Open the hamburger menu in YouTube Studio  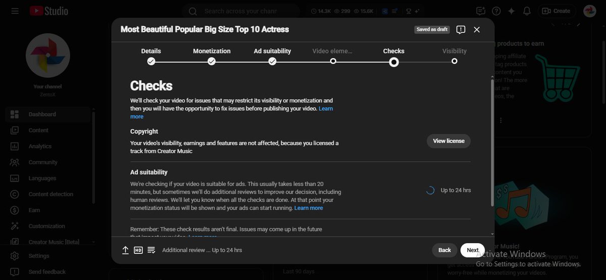[15, 11]
